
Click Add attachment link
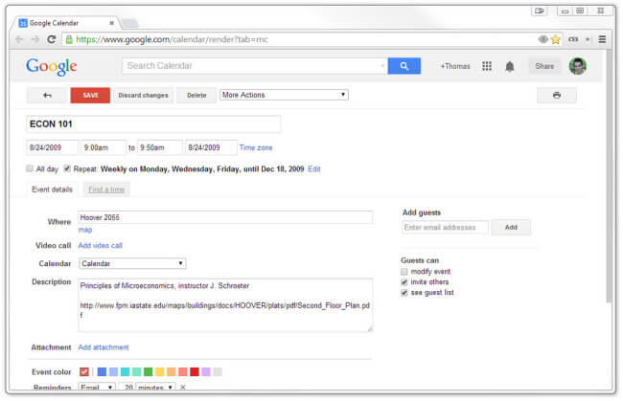click(x=104, y=347)
